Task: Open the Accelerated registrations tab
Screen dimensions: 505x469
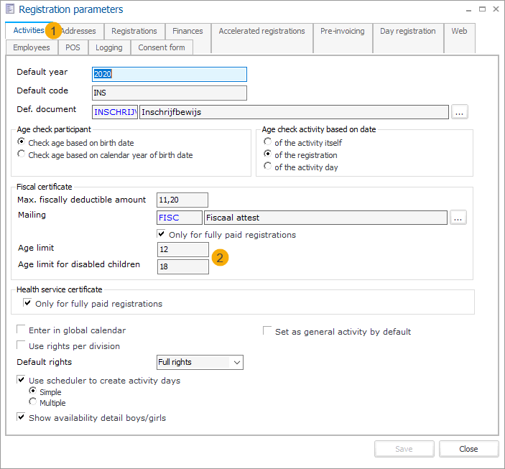Action: (261, 31)
